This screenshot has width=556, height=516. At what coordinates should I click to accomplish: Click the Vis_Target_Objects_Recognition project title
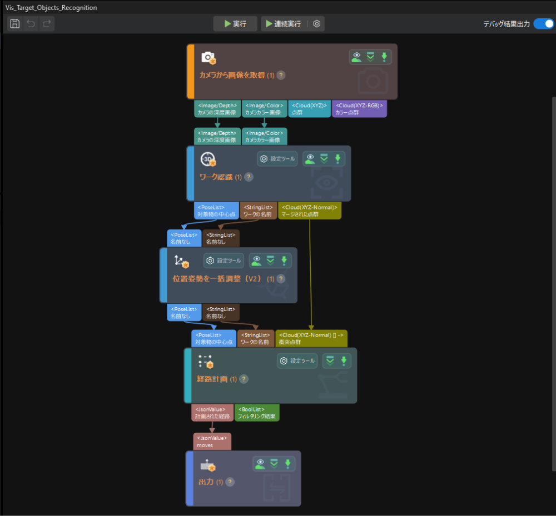click(51, 7)
